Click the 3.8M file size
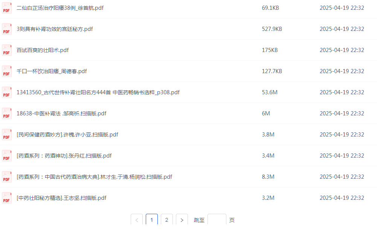Image resolution: width=377 pixels, height=233 pixels. point(268,135)
